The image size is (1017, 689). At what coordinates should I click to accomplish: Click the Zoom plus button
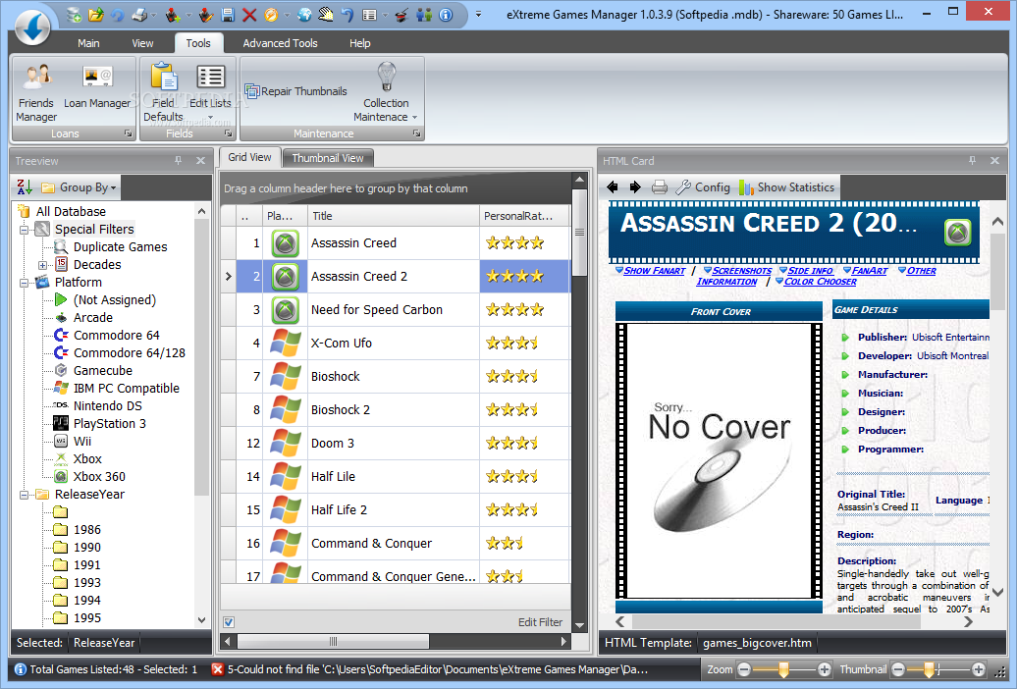(824, 669)
